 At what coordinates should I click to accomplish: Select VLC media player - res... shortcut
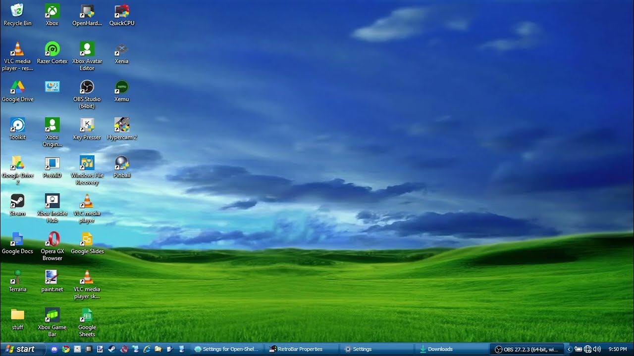pyautogui.click(x=17, y=56)
